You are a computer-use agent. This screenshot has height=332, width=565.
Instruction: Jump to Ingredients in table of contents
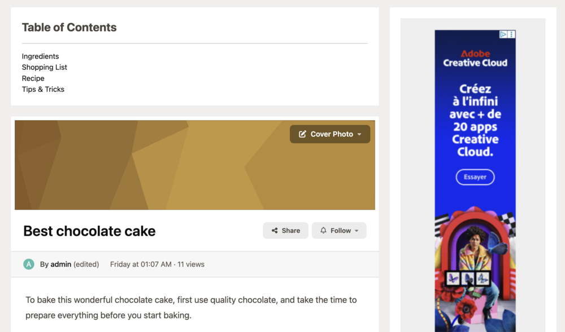[40, 56]
